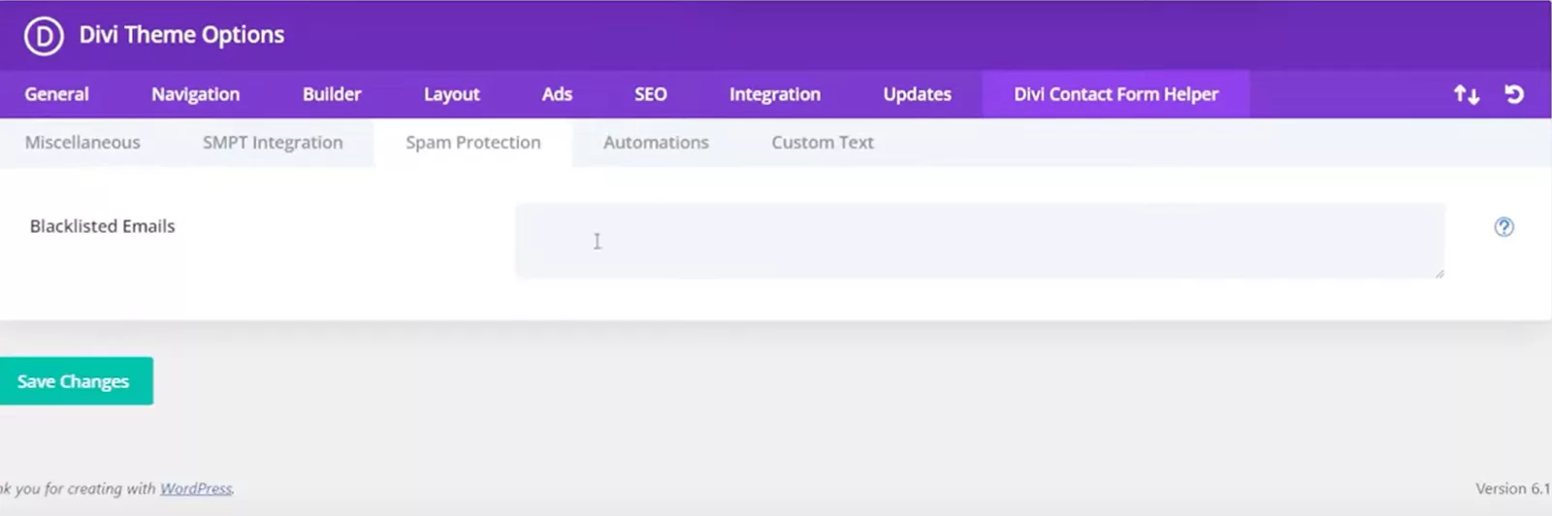This screenshot has height=516, width=1552.
Task: Switch to the Integration tab
Action: [774, 94]
